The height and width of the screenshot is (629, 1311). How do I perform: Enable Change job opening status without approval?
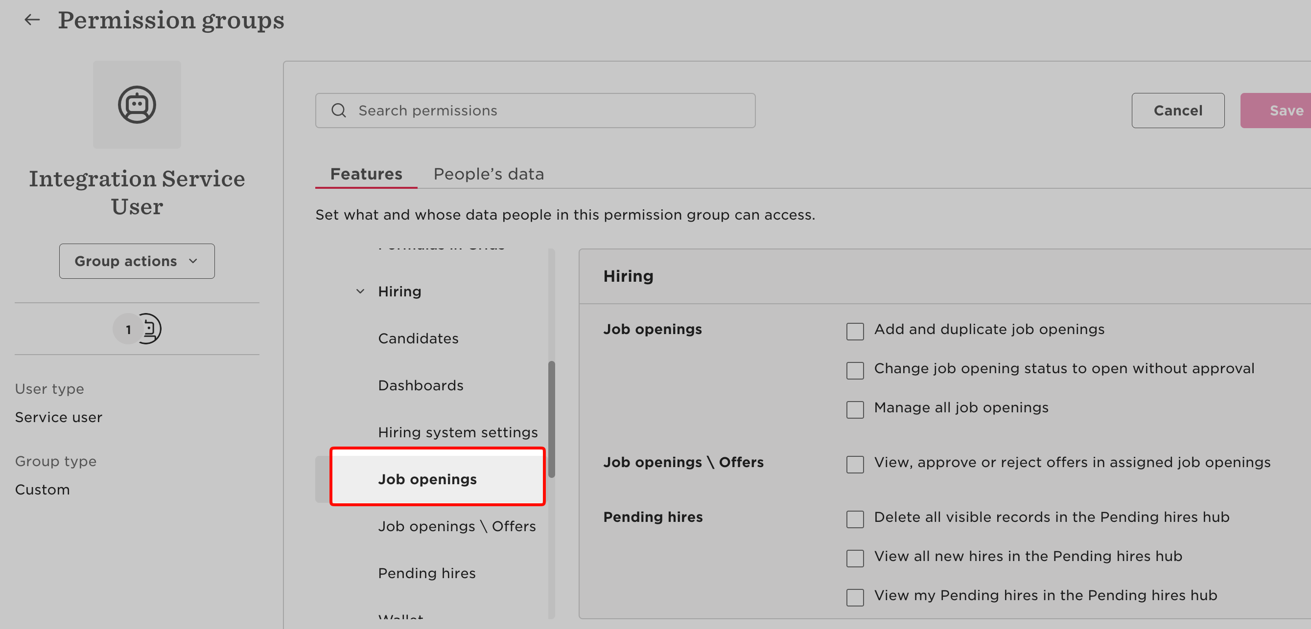(855, 371)
